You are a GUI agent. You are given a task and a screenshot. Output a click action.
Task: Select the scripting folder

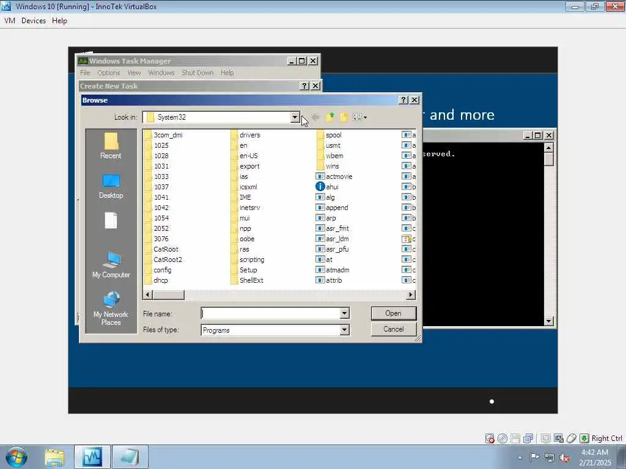(247, 259)
